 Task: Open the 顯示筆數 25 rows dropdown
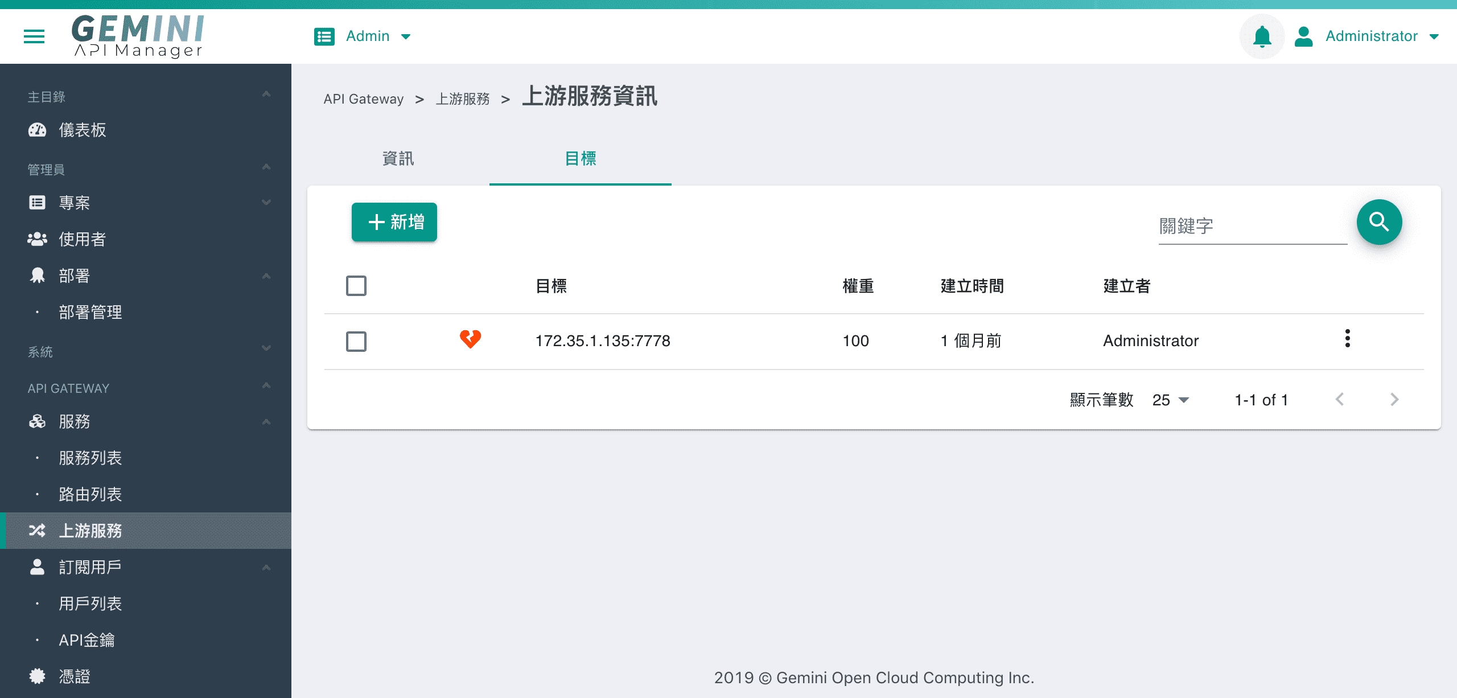point(1171,400)
